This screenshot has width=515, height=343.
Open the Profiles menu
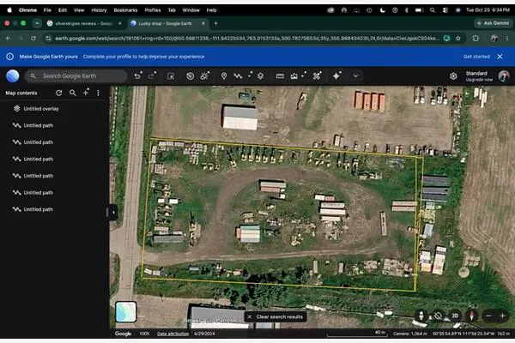153,10
